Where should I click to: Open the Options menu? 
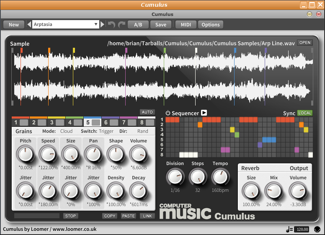coord(211,25)
